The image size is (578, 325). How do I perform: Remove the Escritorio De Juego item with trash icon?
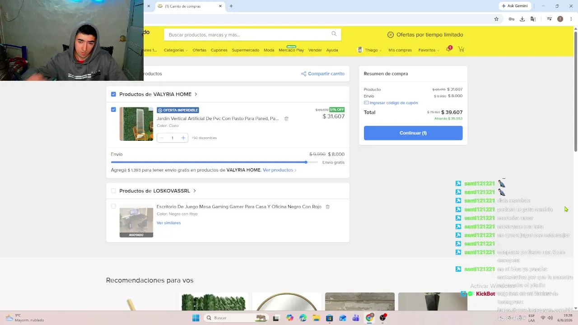tap(328, 207)
